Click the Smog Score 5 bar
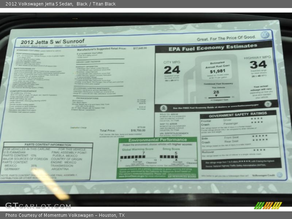 coord(169,157)
